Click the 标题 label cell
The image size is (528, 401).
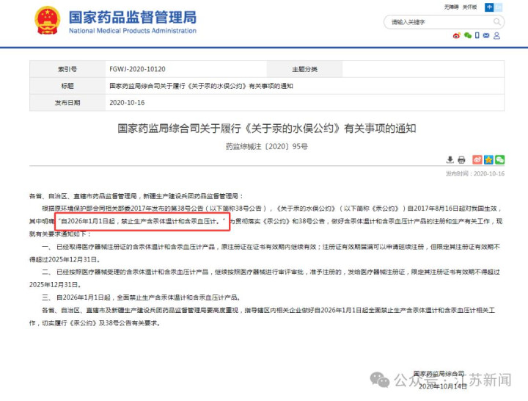point(67,86)
